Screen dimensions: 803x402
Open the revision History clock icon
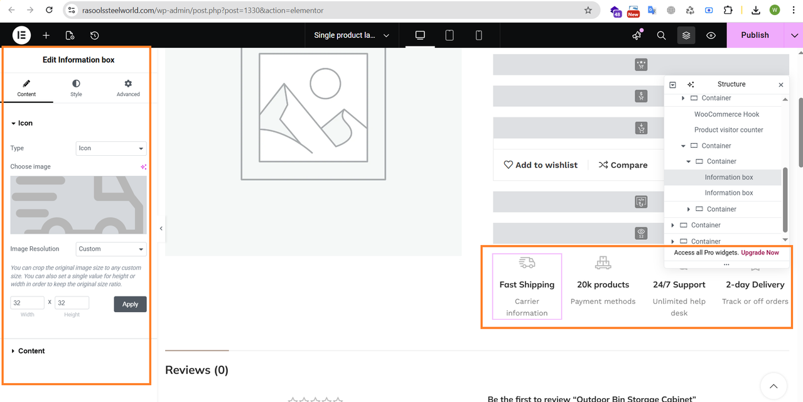click(x=94, y=36)
